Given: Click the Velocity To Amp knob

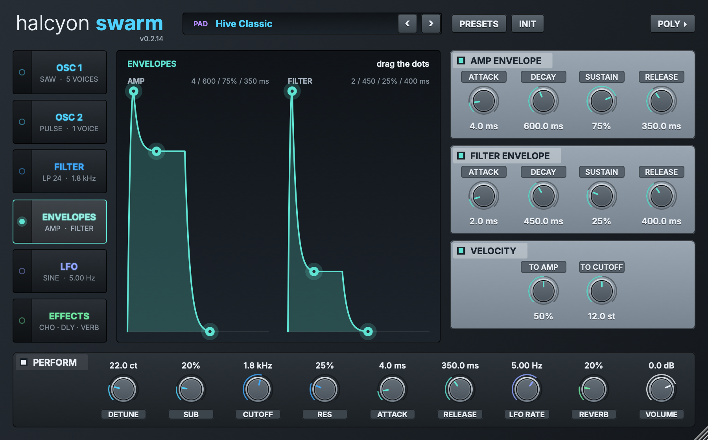Looking at the screenshot, I should click(x=543, y=291).
